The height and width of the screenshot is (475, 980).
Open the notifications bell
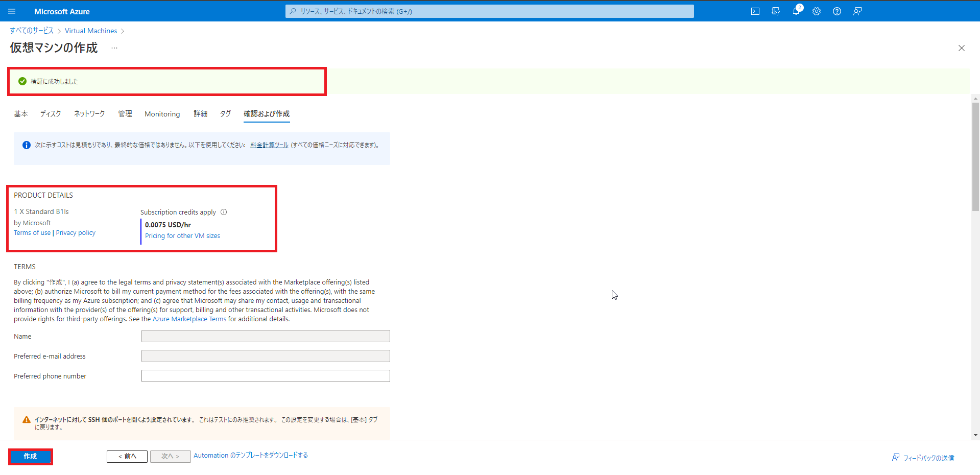click(796, 11)
